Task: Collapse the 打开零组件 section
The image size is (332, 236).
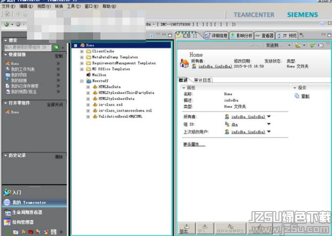Action: pos(6,103)
